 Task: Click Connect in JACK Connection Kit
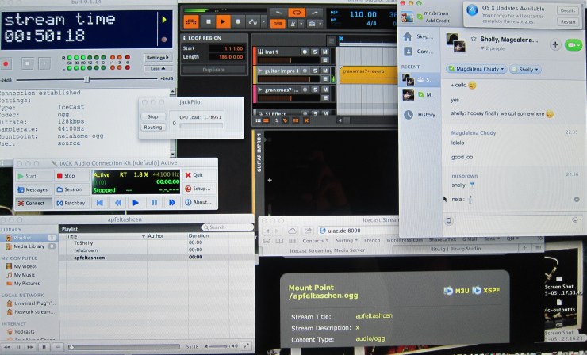33,203
